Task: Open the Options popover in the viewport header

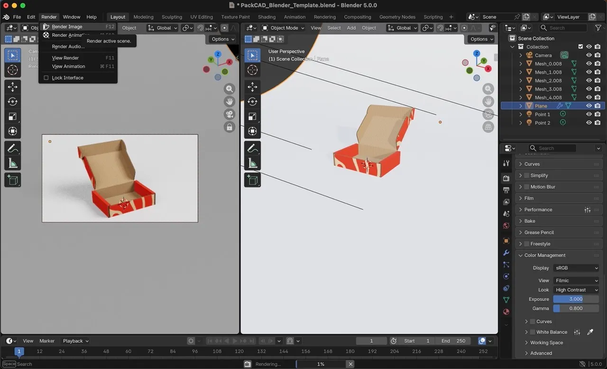Action: (x=480, y=39)
